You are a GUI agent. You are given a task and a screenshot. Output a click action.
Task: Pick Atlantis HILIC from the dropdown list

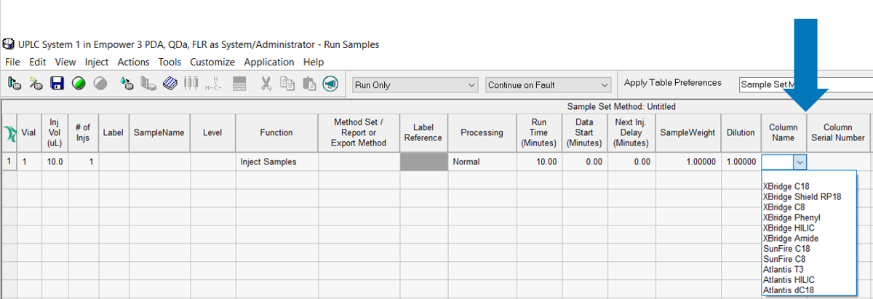click(x=789, y=279)
